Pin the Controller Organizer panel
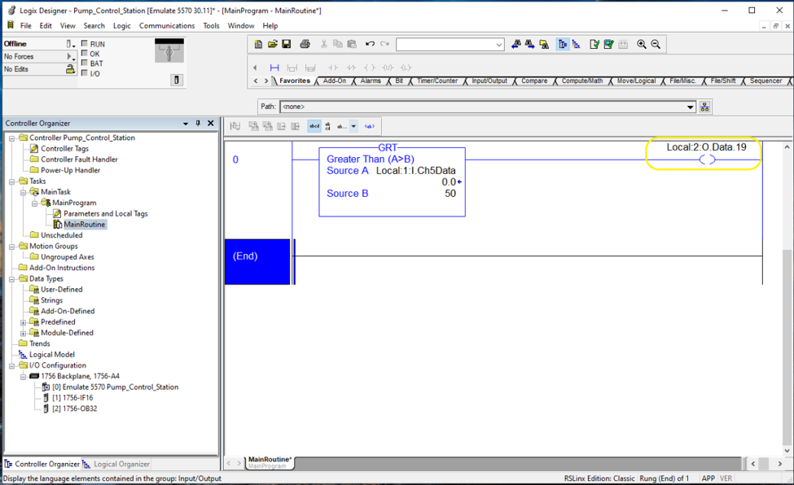 coord(198,123)
